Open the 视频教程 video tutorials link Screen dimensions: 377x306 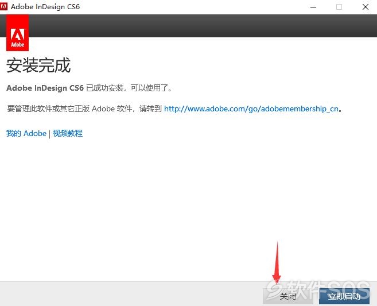point(68,133)
